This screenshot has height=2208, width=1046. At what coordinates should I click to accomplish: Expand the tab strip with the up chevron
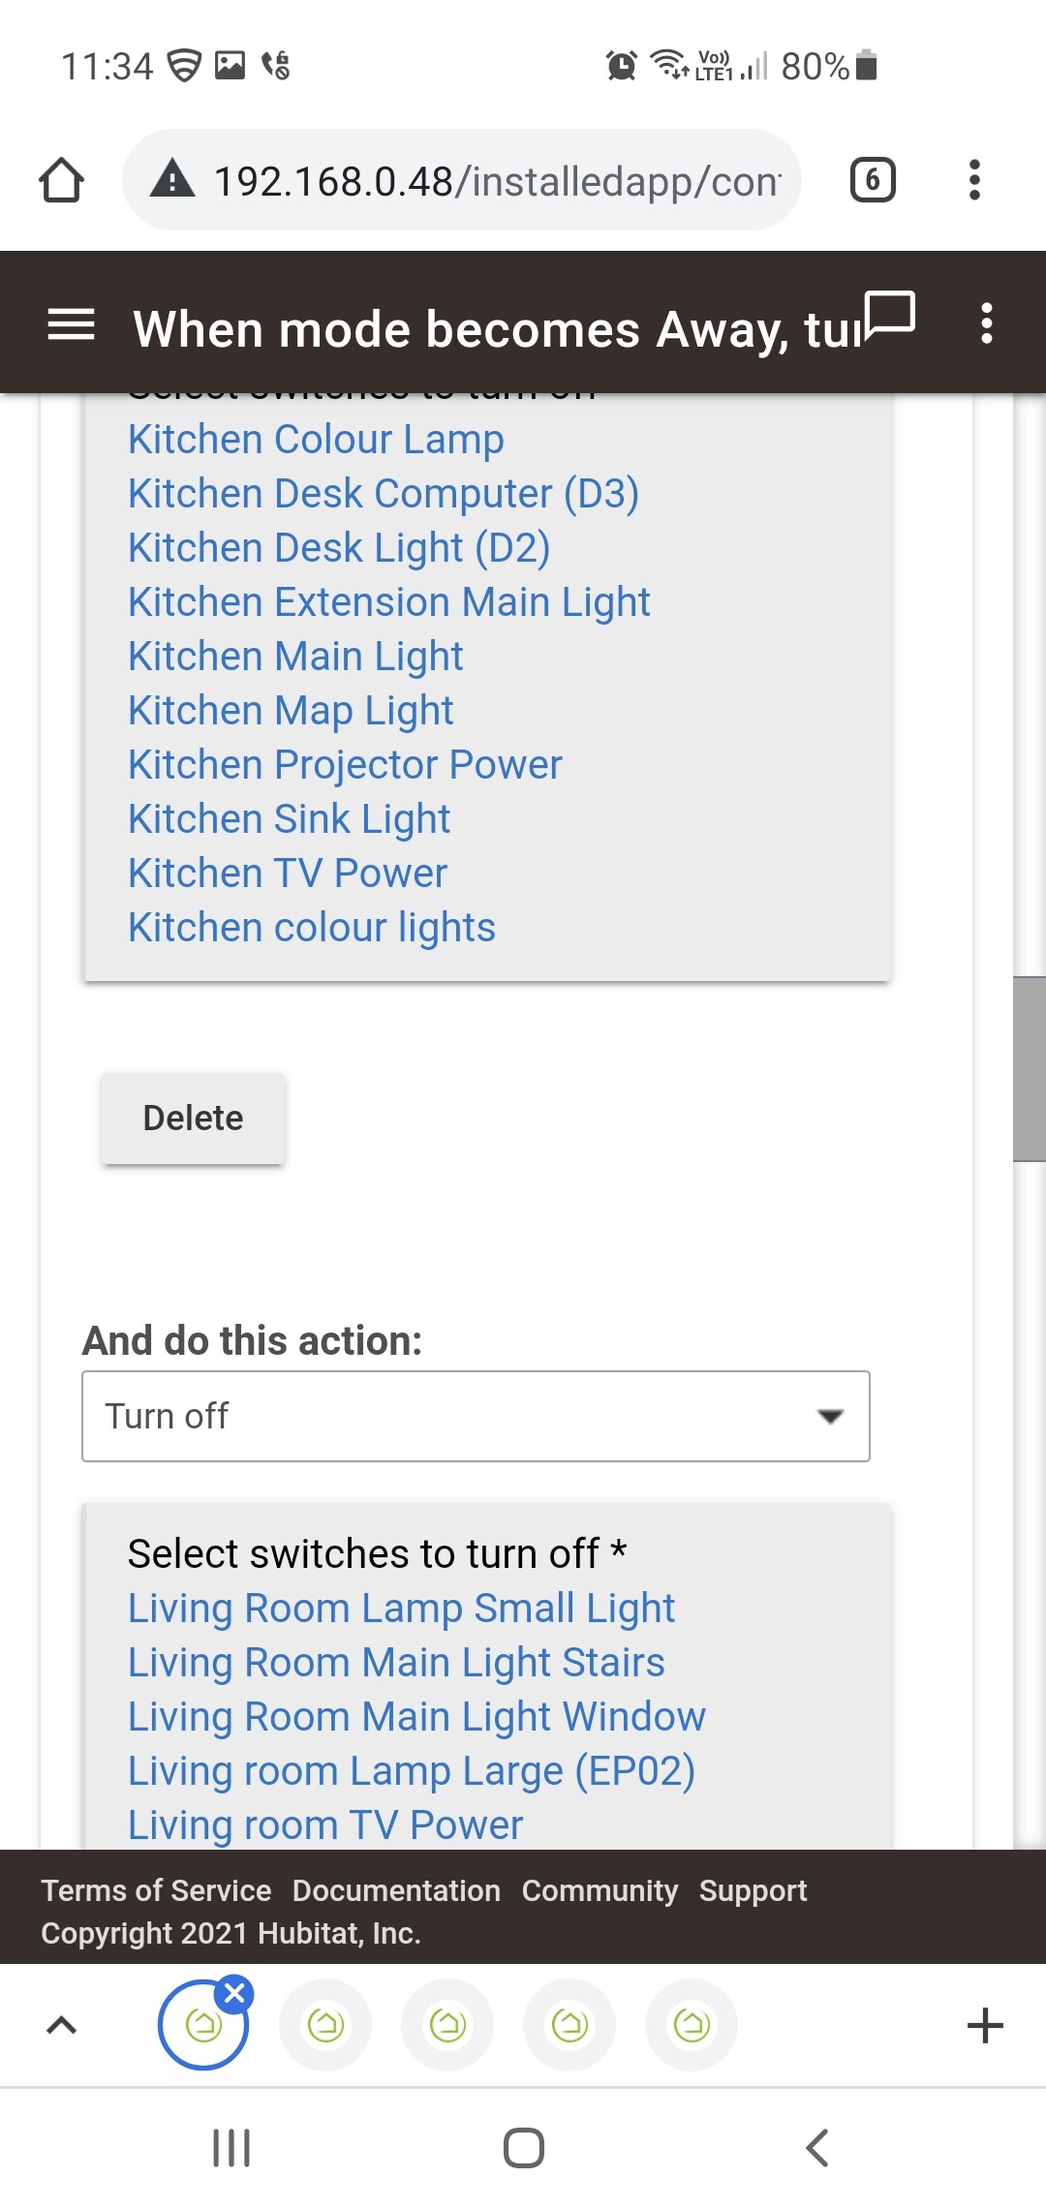tap(61, 2025)
